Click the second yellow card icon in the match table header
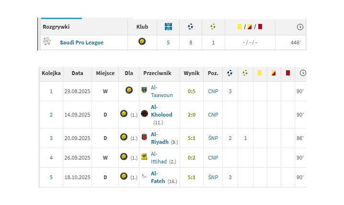Image resolution: width=344 pixels, height=205 pixels. pyautogui.click(x=273, y=73)
